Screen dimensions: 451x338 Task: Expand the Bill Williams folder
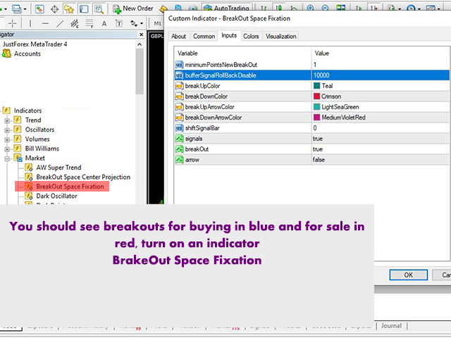click(x=7, y=149)
